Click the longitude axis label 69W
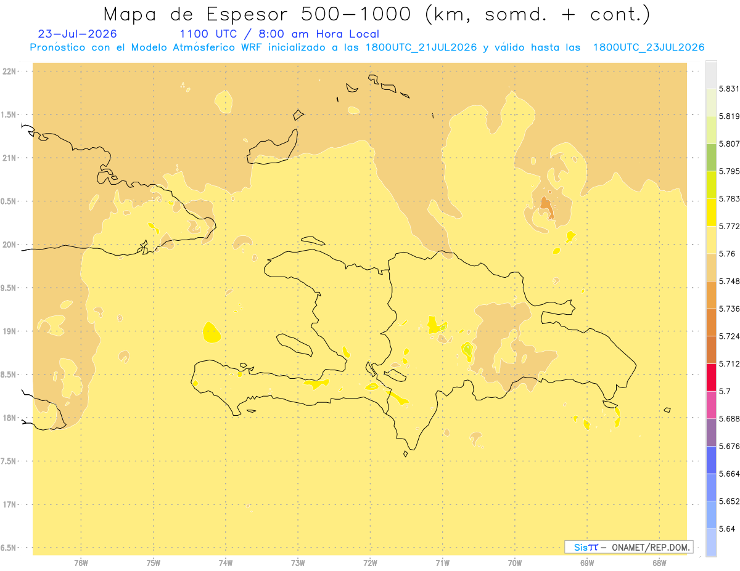Viewport: 740px width, 571px height. click(587, 563)
